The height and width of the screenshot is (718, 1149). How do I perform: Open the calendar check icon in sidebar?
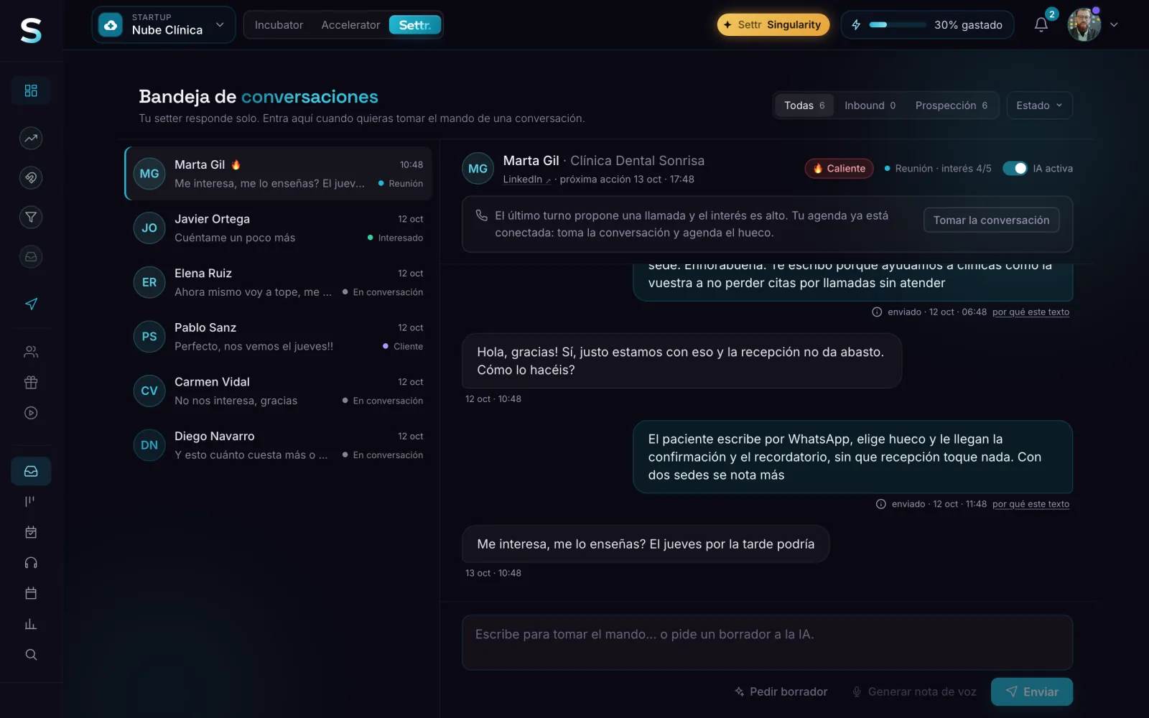pos(31,532)
